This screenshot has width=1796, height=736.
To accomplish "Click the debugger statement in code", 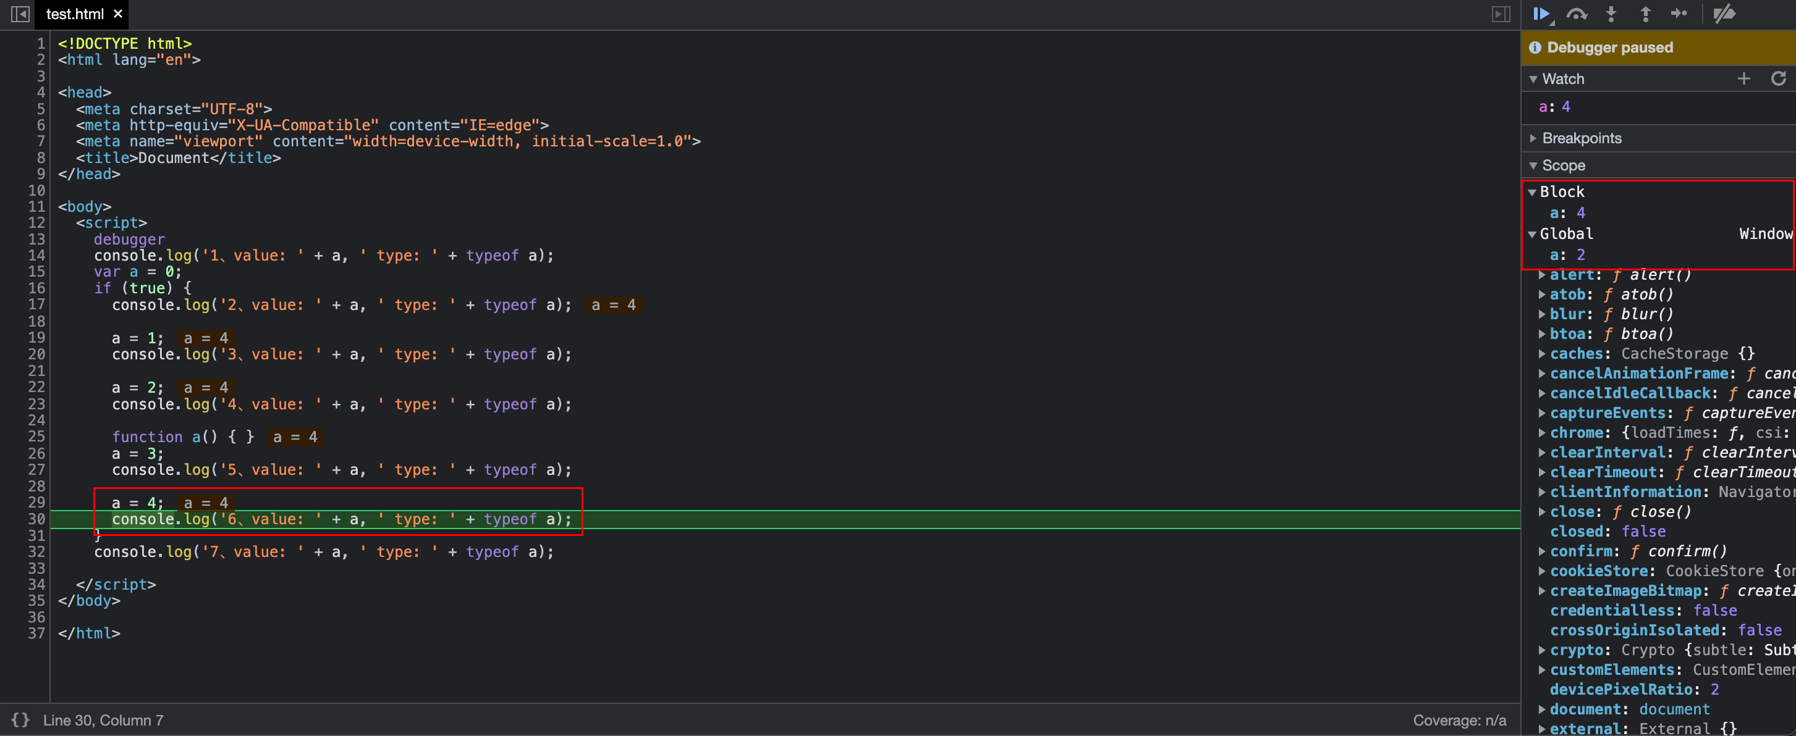I will (130, 240).
